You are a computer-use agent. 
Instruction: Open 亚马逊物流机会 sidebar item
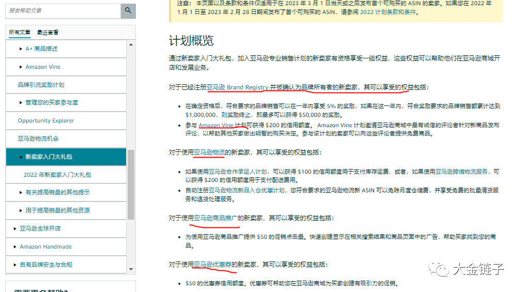pyautogui.click(x=38, y=139)
